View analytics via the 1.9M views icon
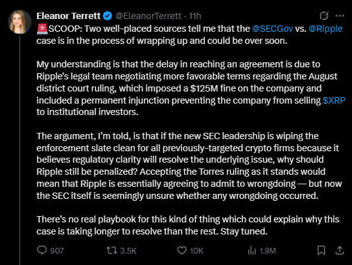This screenshot has height=265, width=352. tap(252, 250)
